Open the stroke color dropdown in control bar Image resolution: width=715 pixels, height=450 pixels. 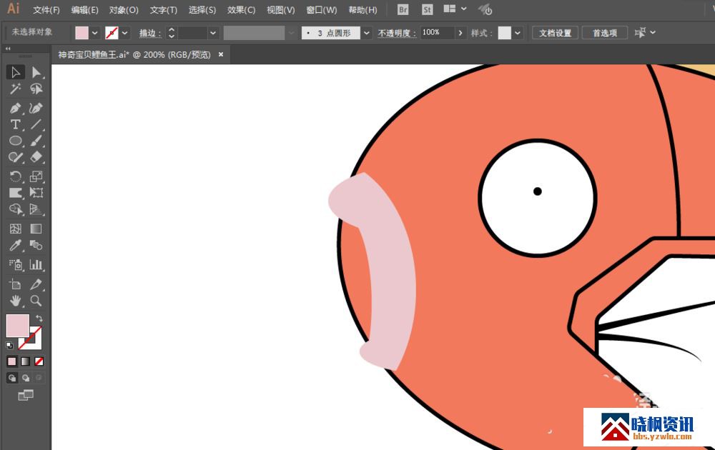click(x=124, y=33)
